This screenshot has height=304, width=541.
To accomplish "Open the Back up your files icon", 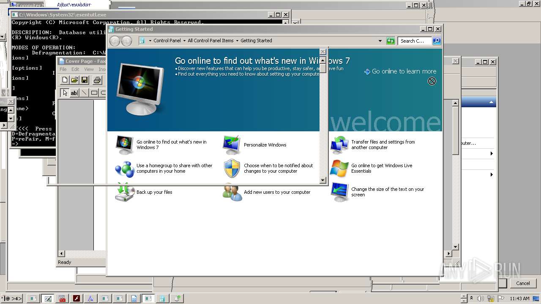I will click(x=125, y=192).
